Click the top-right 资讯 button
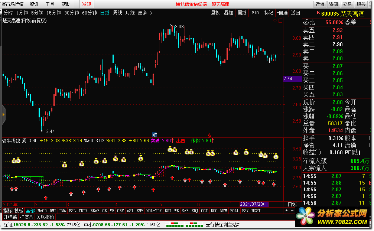 pyautogui.click(x=334, y=4)
